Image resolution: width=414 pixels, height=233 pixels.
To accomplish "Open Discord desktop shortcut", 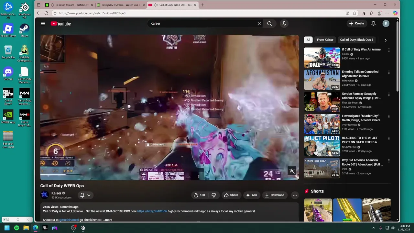I will (x=8, y=73).
